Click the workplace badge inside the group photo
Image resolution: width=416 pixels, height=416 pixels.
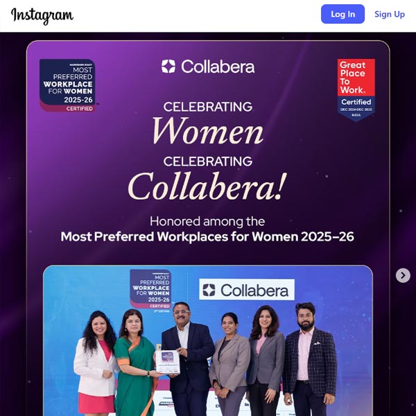[150, 290]
